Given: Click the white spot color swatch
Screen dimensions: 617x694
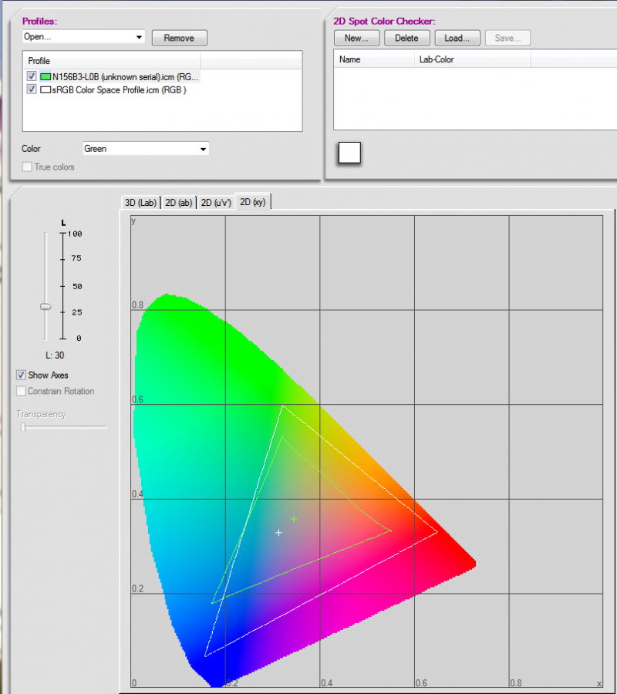Looking at the screenshot, I should [x=349, y=153].
